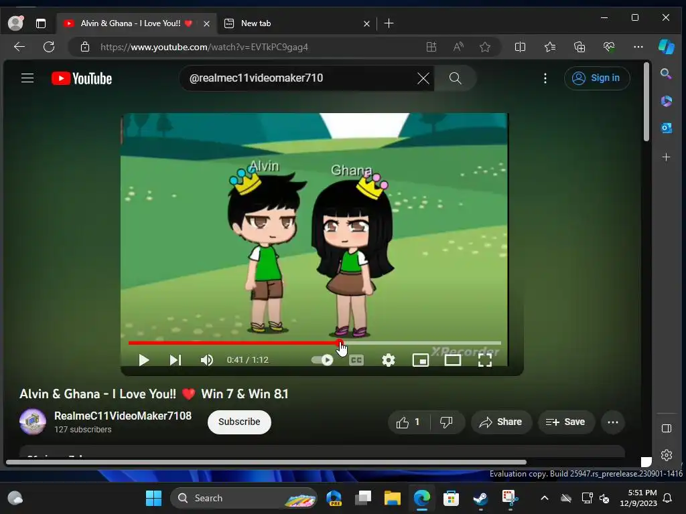Open YouTube settings three-dot menu
Screen dimensions: 686x514
pyautogui.click(x=545, y=78)
